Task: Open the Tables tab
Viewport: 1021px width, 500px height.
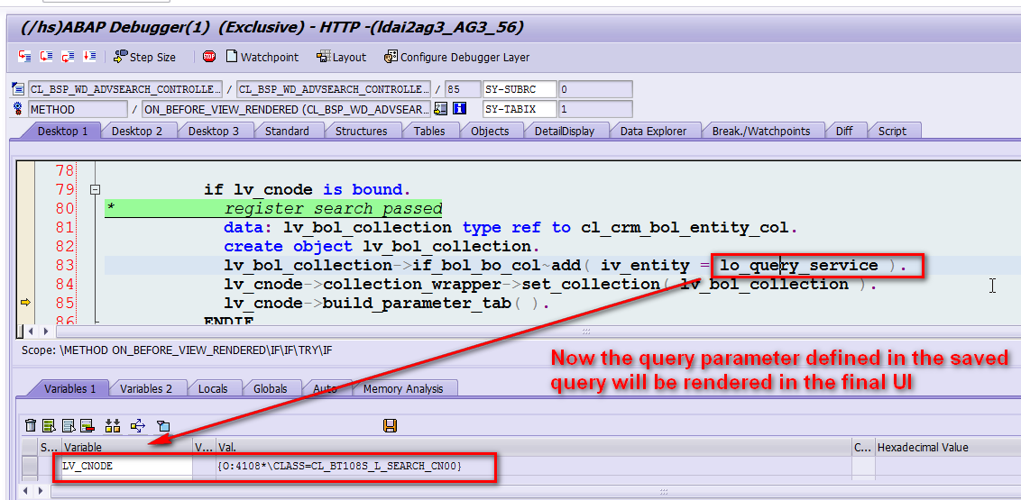Action: click(x=429, y=131)
